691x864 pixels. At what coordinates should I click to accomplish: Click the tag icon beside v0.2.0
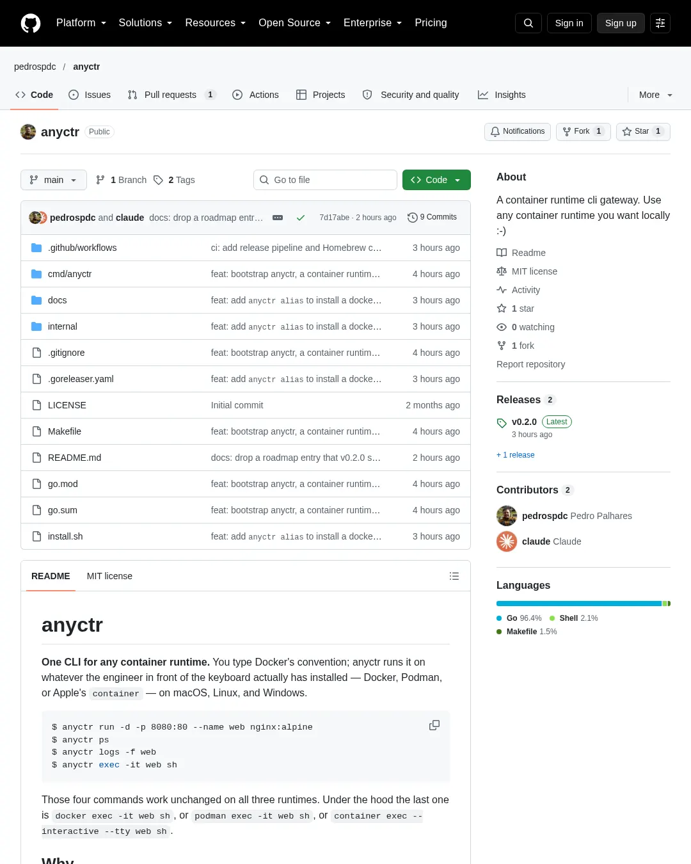click(502, 423)
